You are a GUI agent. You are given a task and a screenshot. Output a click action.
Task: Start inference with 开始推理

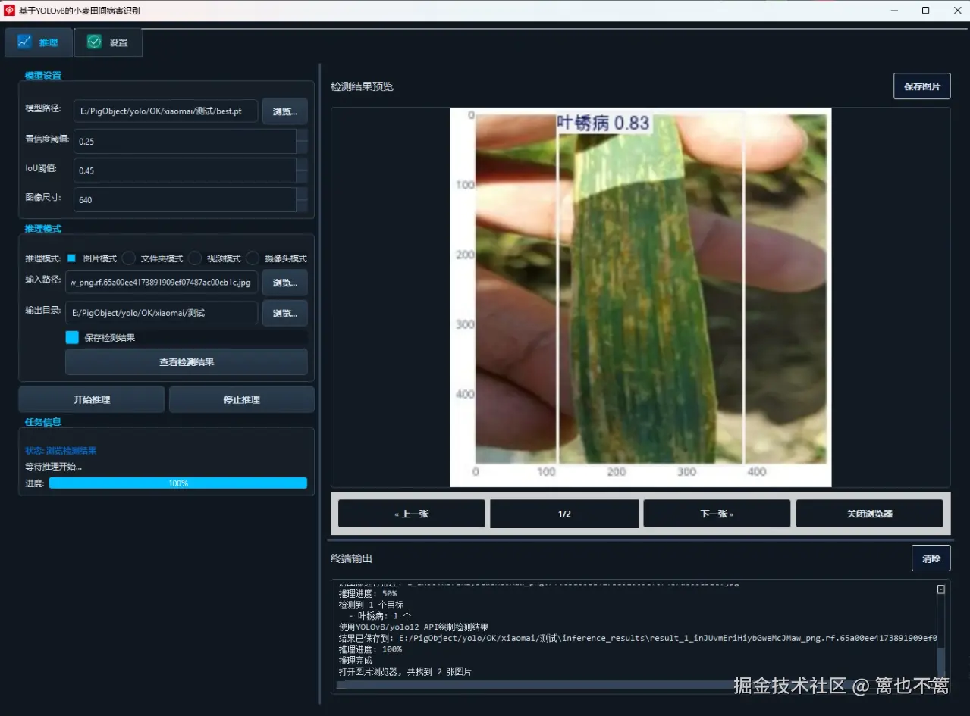coord(91,399)
